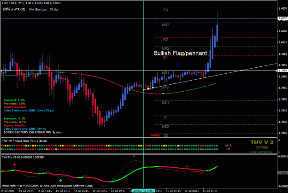The image size is (288, 193).
Task: Click the 2 hrs 7 mins until EUR: CPI y/y line
Action: pos(25,129)
